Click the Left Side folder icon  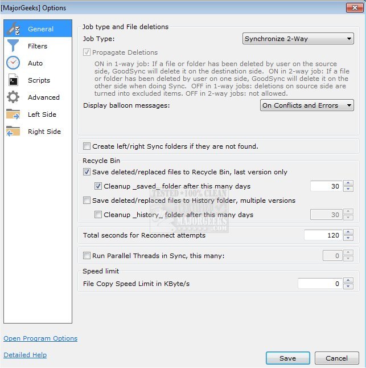13,114
